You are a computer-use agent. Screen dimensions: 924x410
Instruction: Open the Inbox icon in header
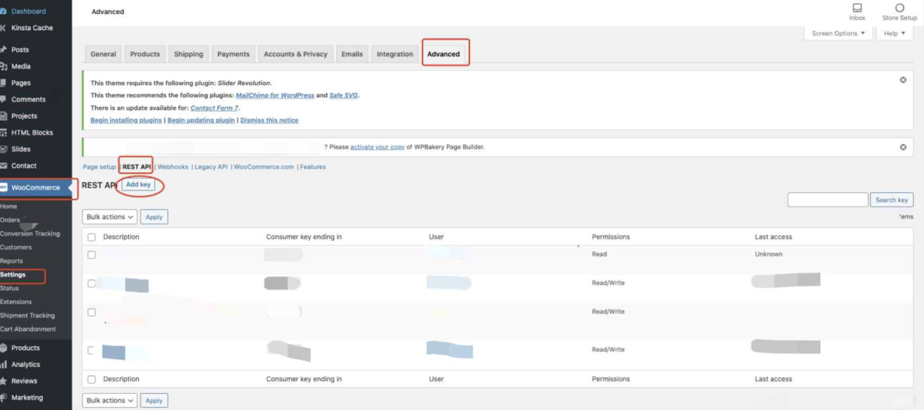(857, 8)
